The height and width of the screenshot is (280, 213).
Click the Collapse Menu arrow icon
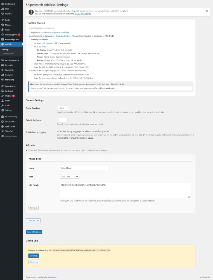pos(2,136)
